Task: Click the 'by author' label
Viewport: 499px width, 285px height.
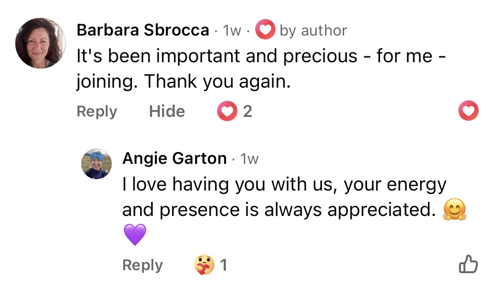Action: [x=313, y=30]
